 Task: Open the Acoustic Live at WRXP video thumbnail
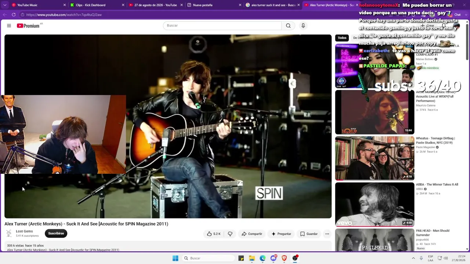pyautogui.click(x=375, y=112)
